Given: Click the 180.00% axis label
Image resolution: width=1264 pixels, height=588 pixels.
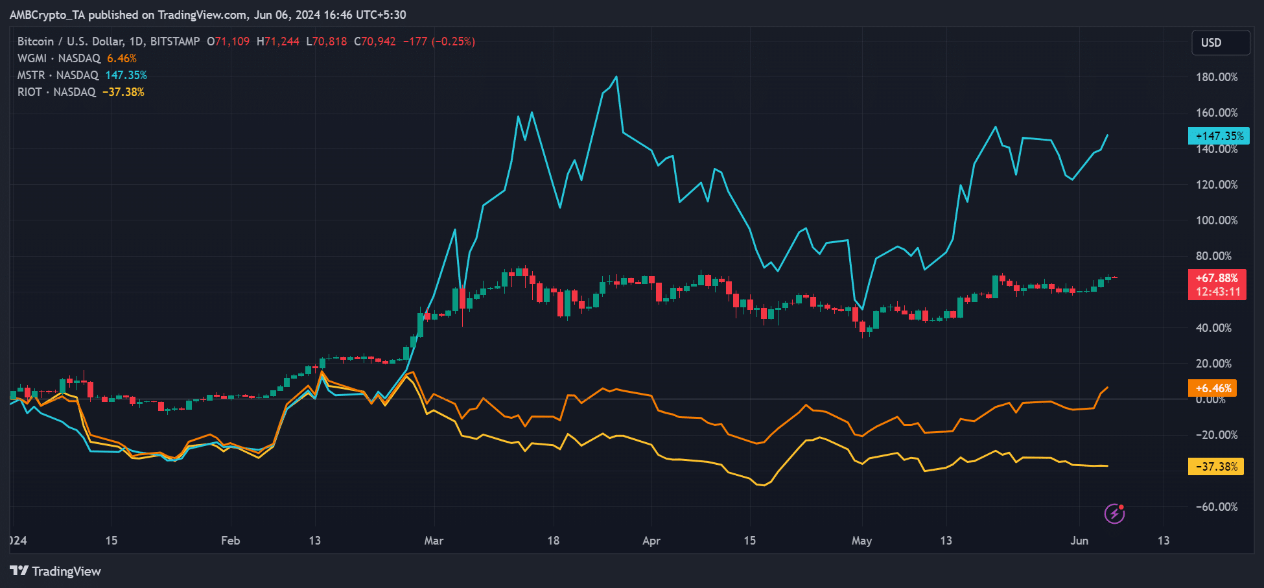Looking at the screenshot, I should tap(1217, 77).
